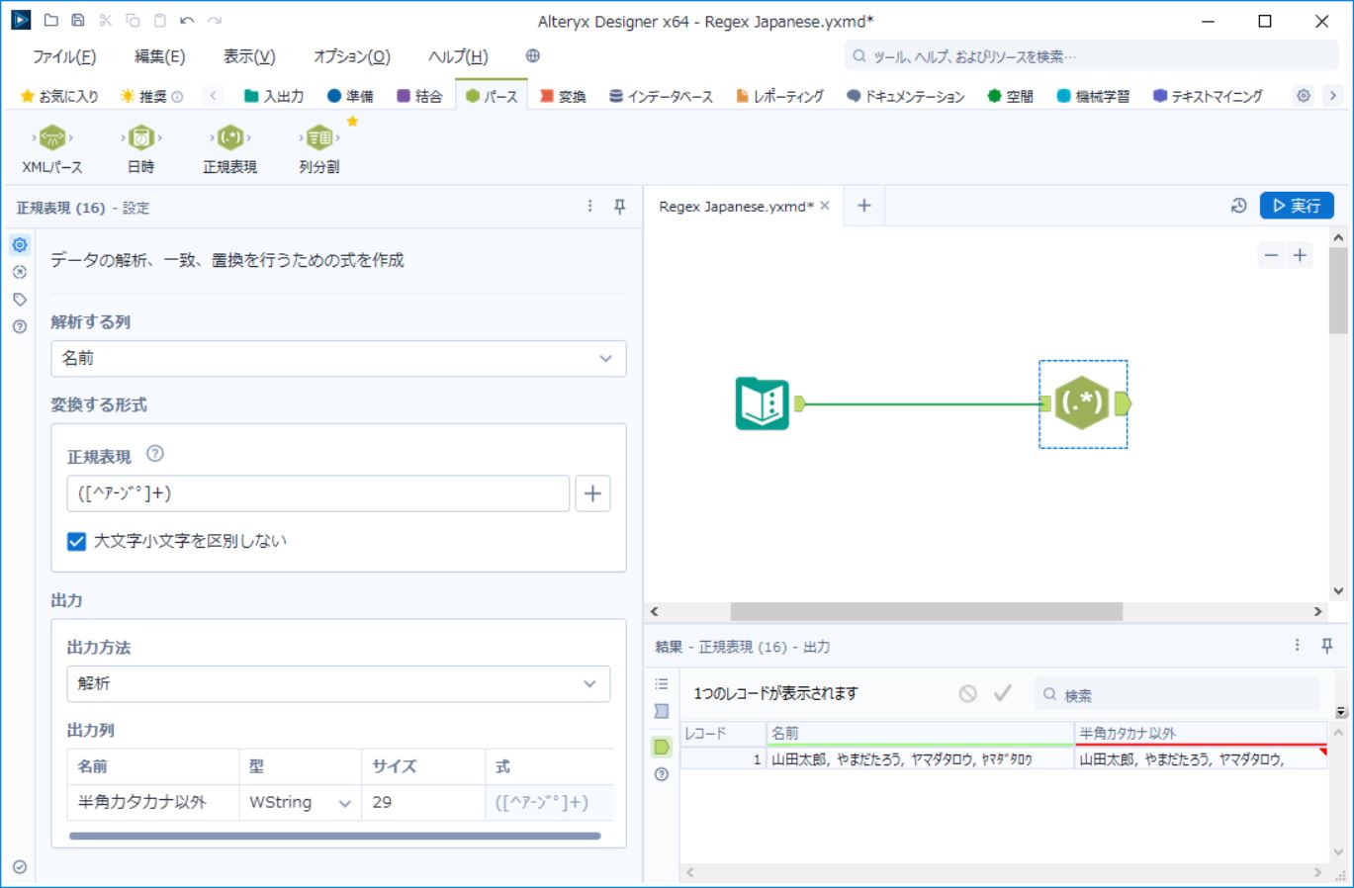The image size is (1354, 888).
Task: Expand the 出力方法 dropdown
Action: [338, 683]
